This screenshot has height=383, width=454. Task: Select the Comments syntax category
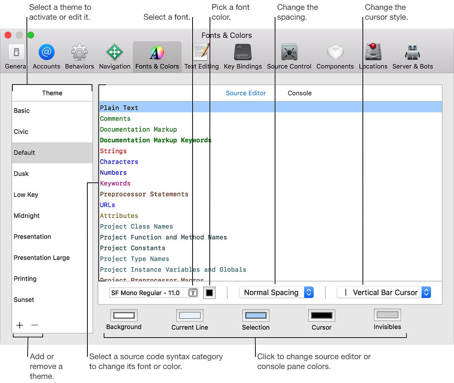pos(271,118)
